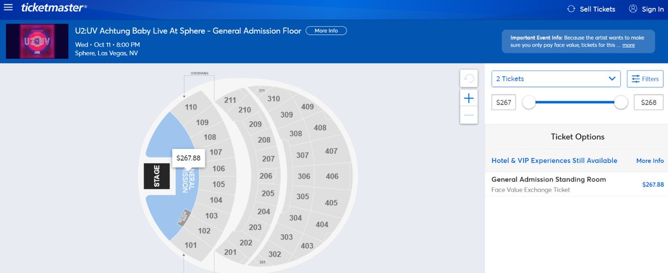Image resolution: width=668 pixels, height=273 pixels.
Task: Click the left price slider handle
Action: point(529,102)
